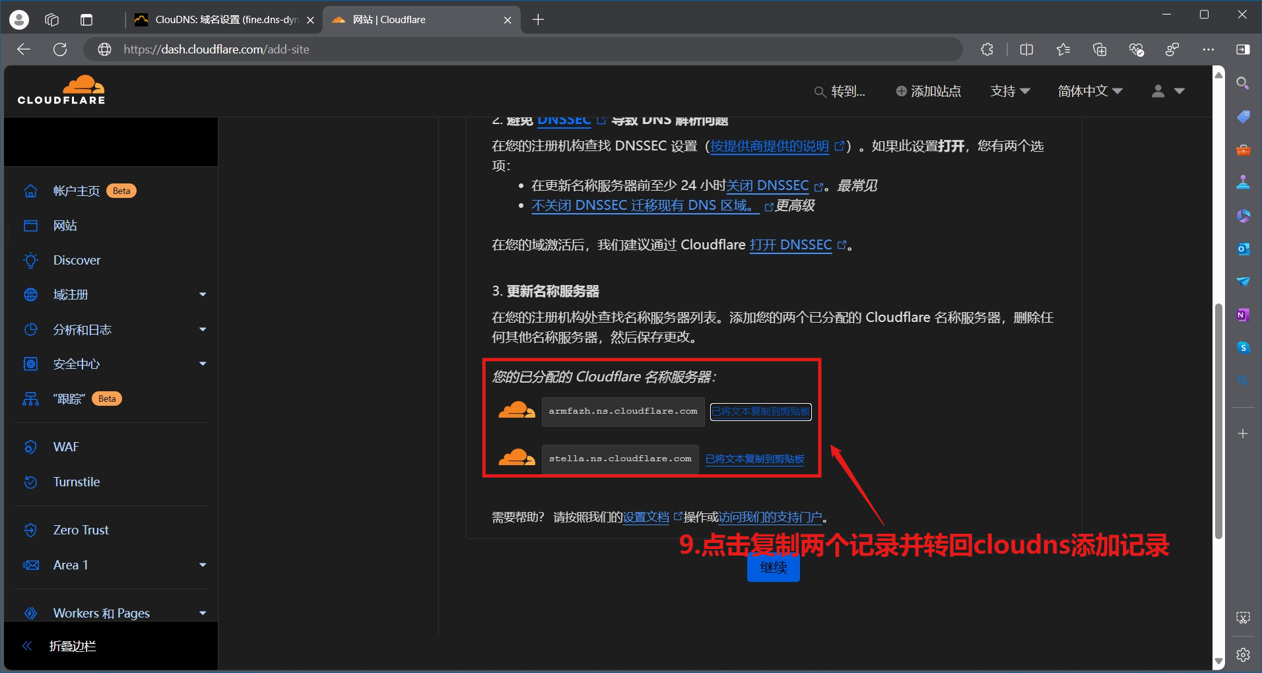
Task: Open the browser profile avatar
Action: [19, 20]
